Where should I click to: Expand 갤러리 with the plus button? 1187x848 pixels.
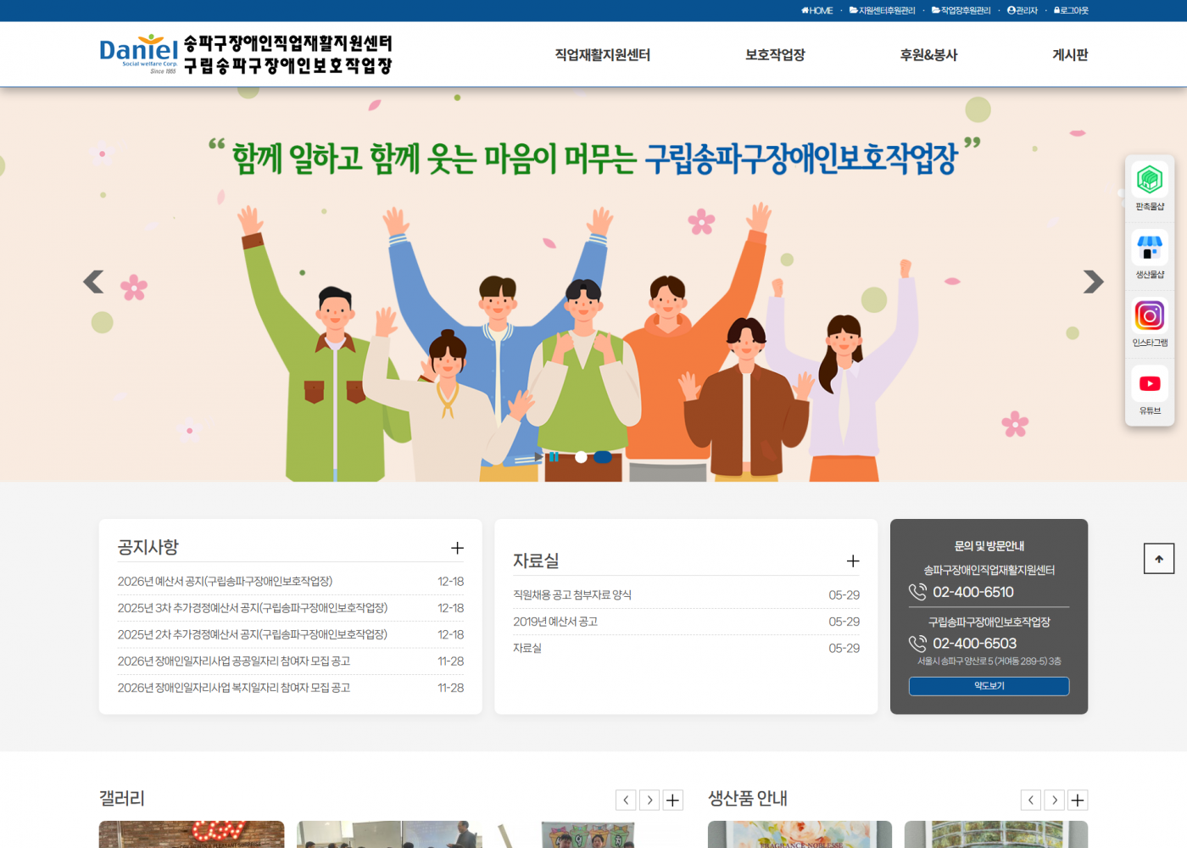(672, 800)
